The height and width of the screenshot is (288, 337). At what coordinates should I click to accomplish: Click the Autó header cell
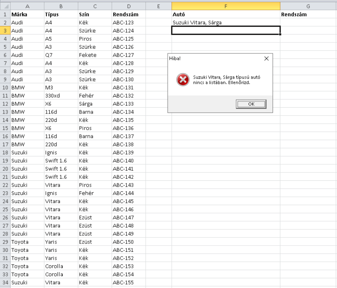click(x=226, y=14)
